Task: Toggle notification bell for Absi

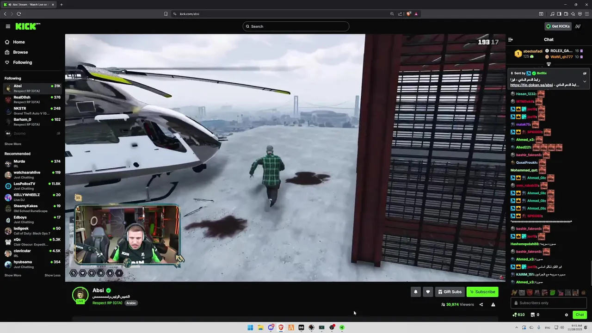Action: click(x=415, y=292)
